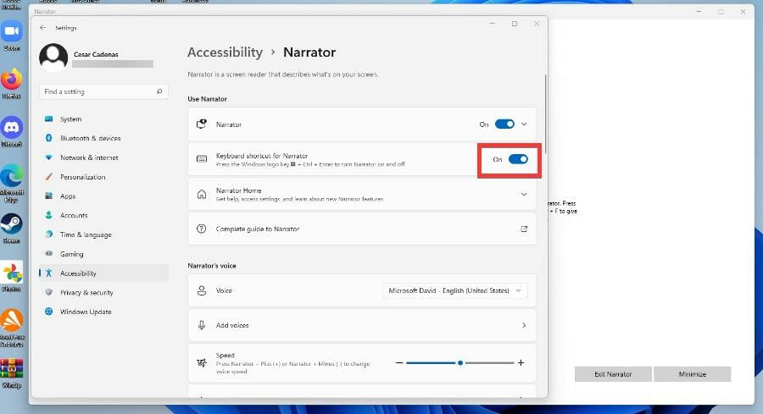Click the Windows Update icon in sidebar
The width and height of the screenshot is (763, 414).
pos(48,312)
